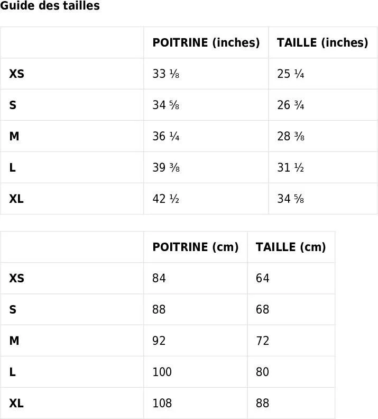Select the 68 cm waist value

pyautogui.click(x=263, y=309)
